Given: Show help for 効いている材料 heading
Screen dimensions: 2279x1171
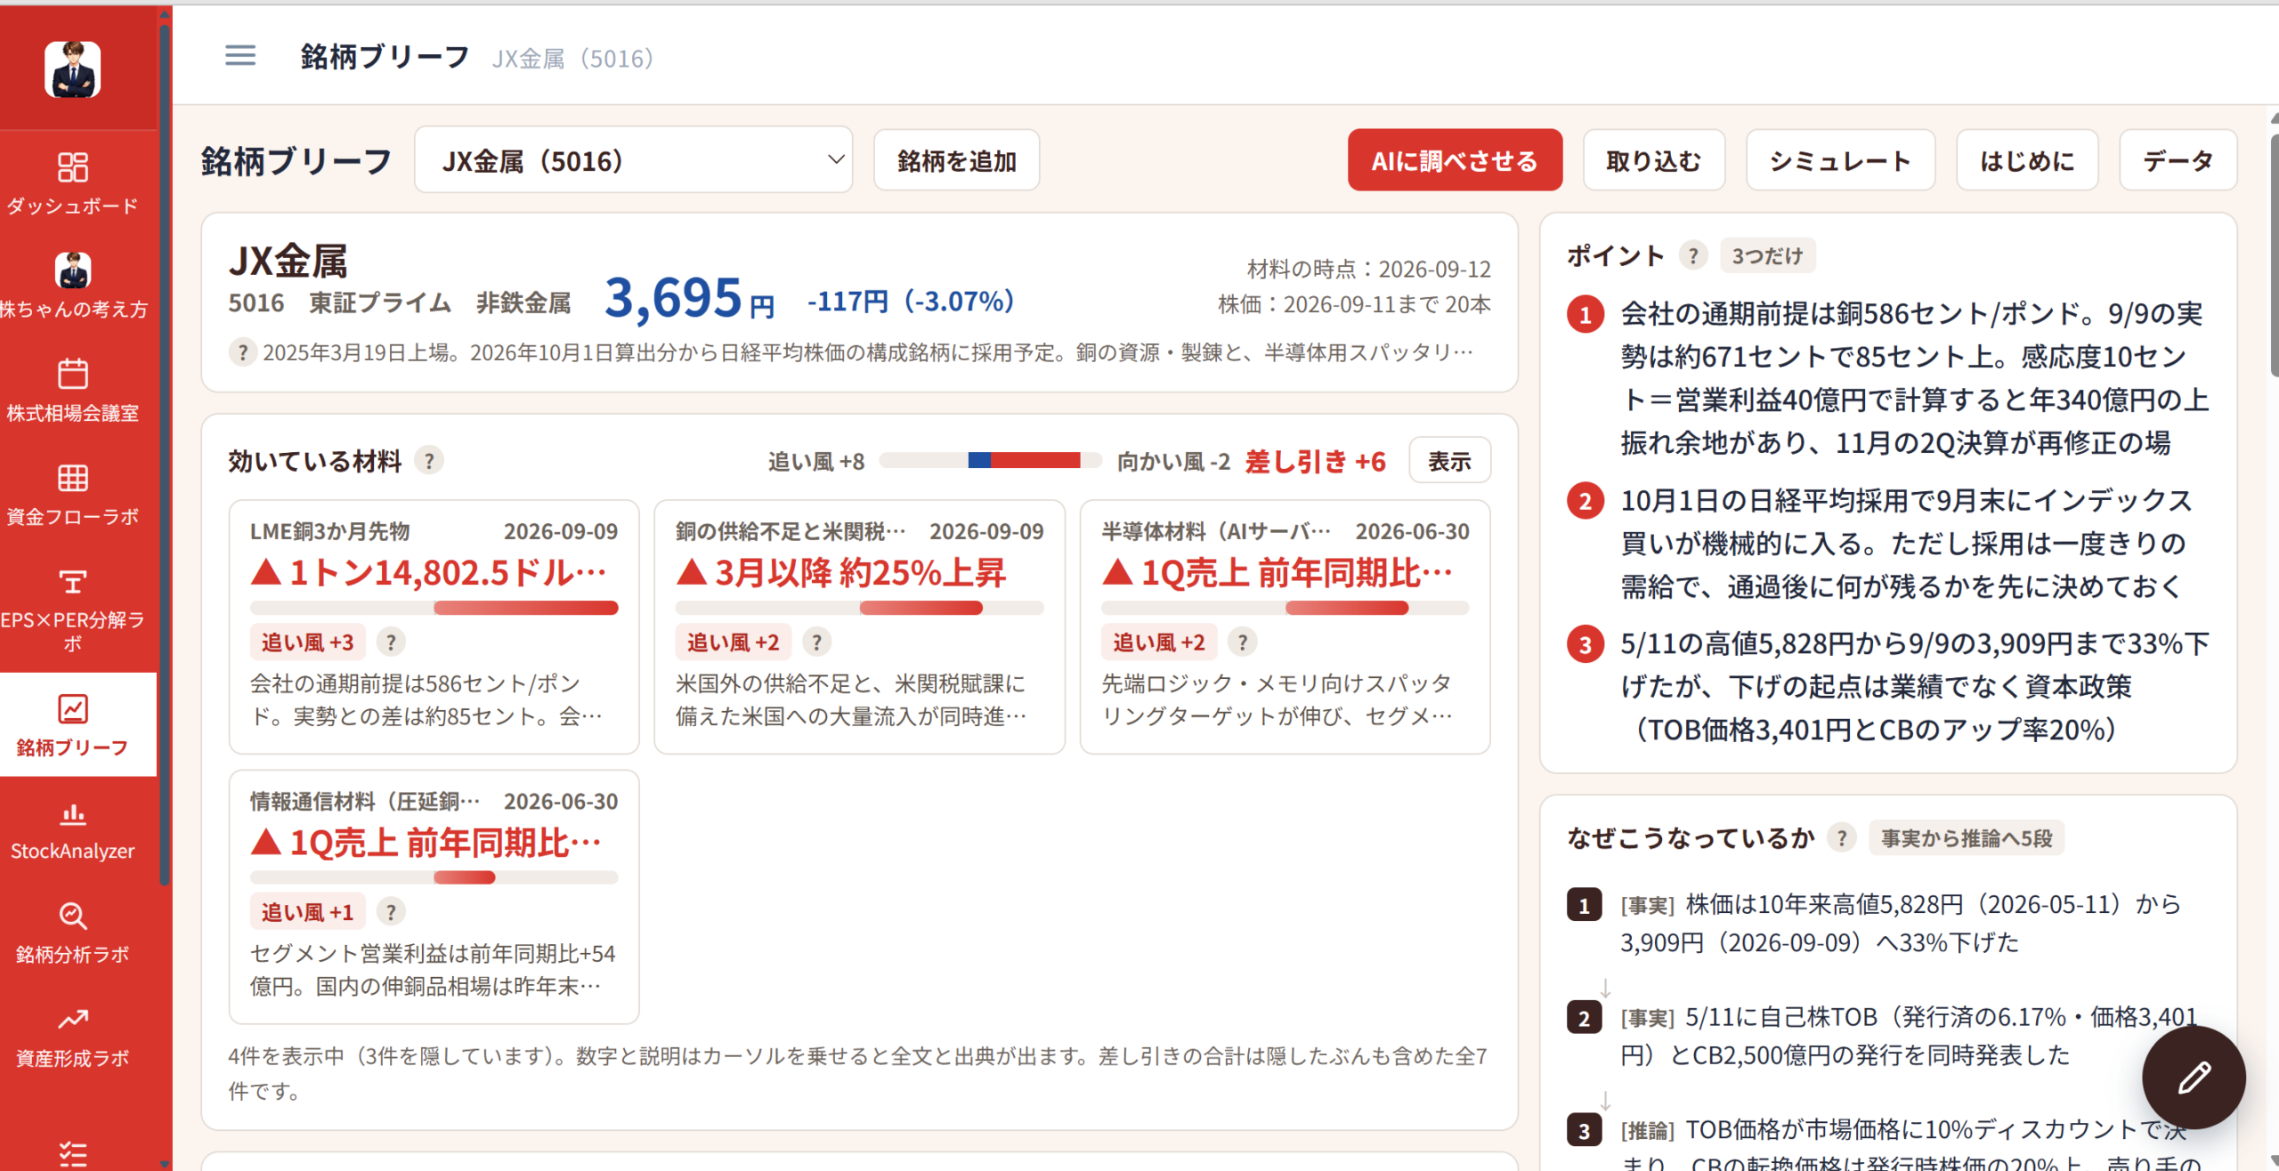Looking at the screenshot, I should pyautogui.click(x=429, y=461).
